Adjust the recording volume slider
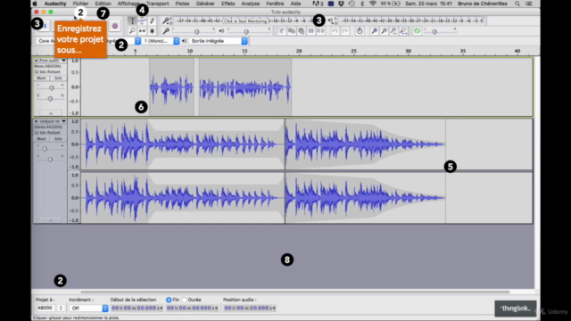This screenshot has height=321, width=571. [x=194, y=31]
